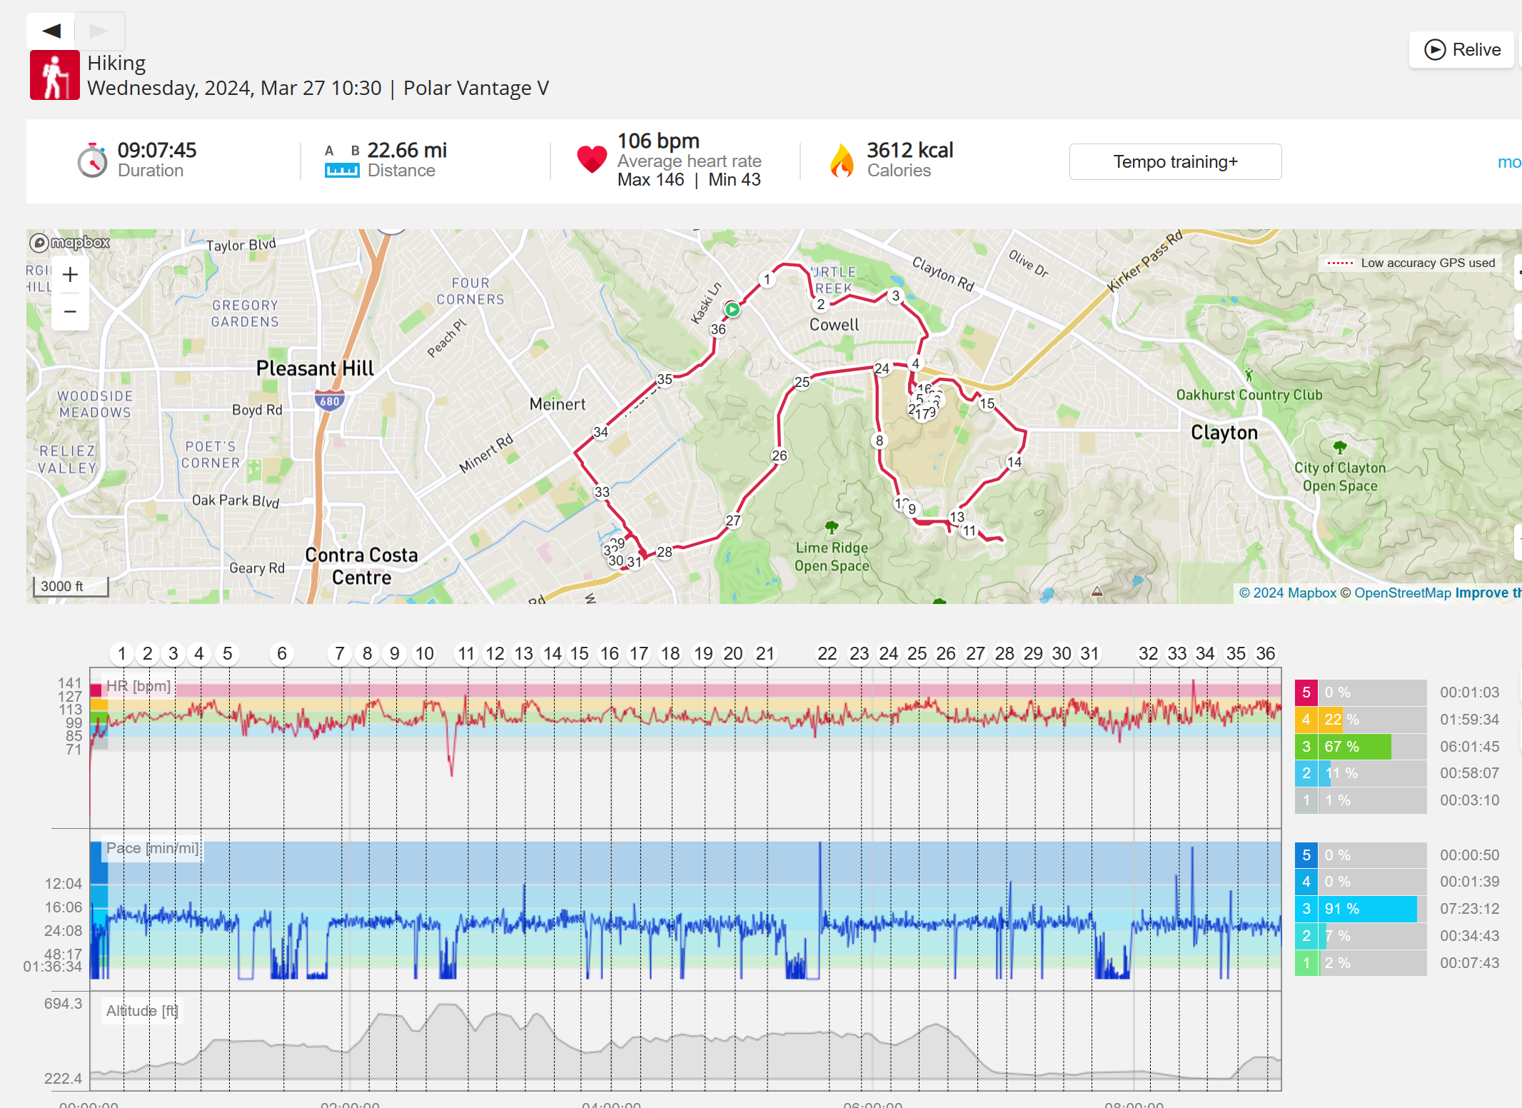Zoom out the map with minus
The image size is (1522, 1108).
70,311
